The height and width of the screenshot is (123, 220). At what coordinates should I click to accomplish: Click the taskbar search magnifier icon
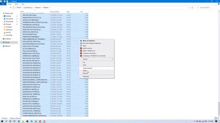tap(6, 121)
